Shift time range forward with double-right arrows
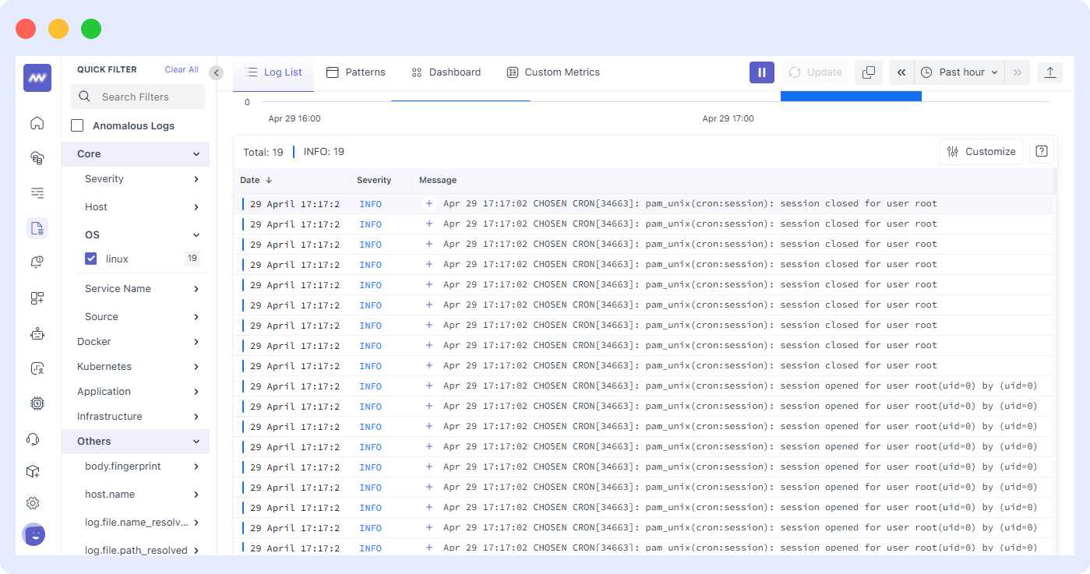Viewport: 1090px width, 574px height. [x=1018, y=72]
